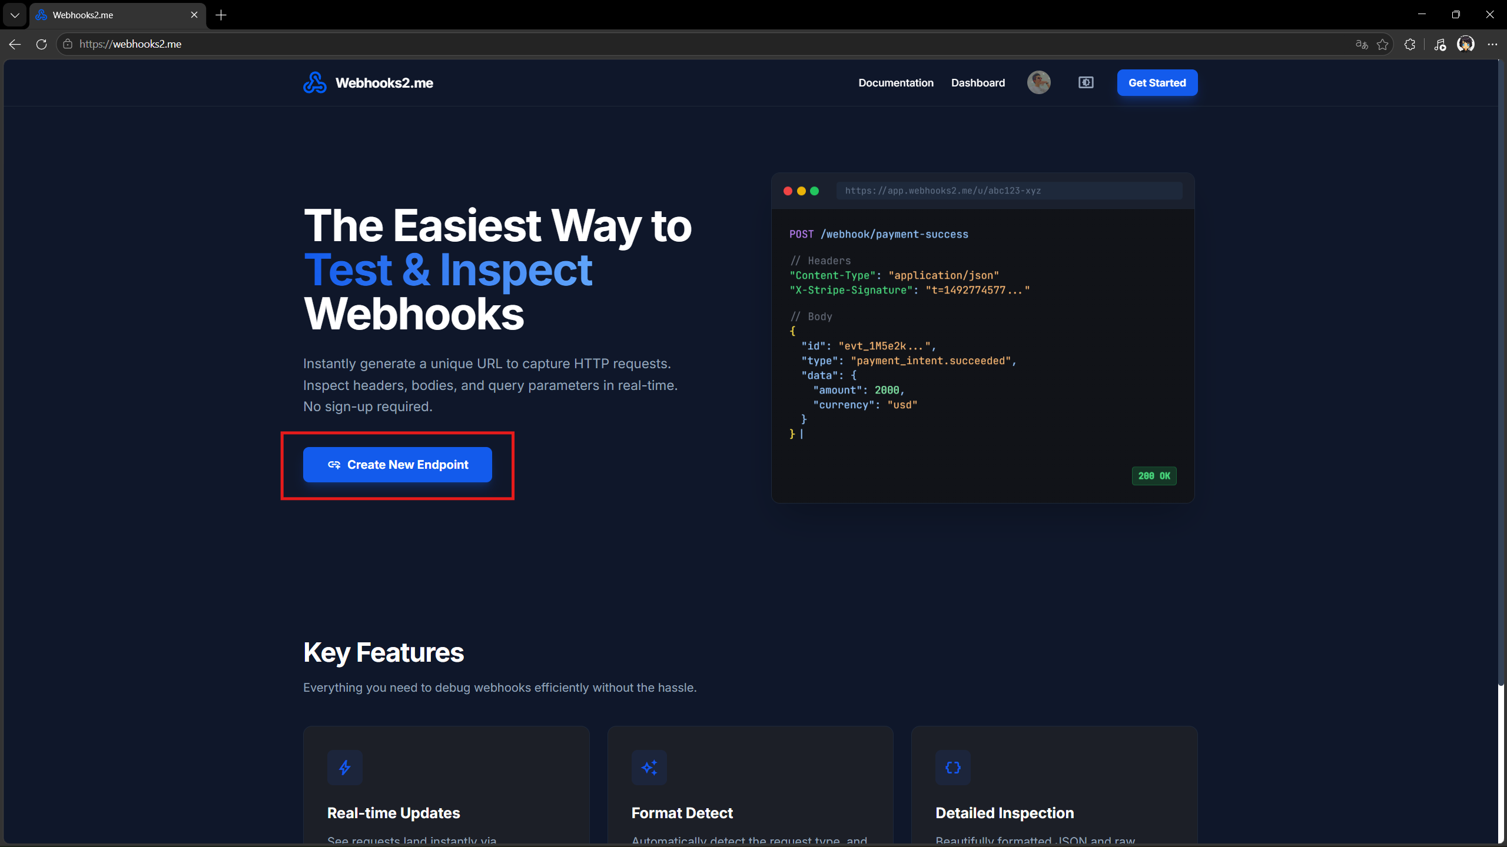Open the user avatar in the site header
The height and width of the screenshot is (847, 1507).
pos(1038,82)
